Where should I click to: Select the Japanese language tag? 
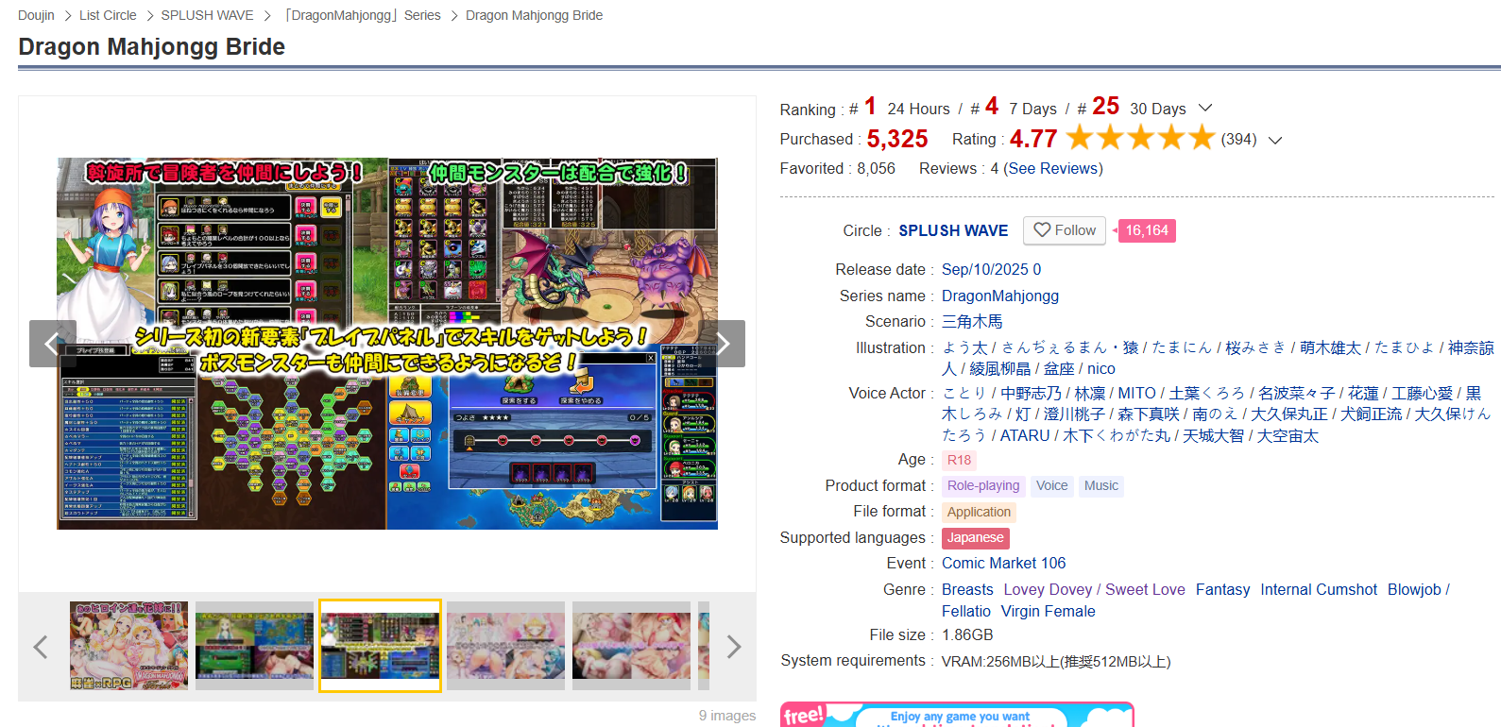pos(976,537)
